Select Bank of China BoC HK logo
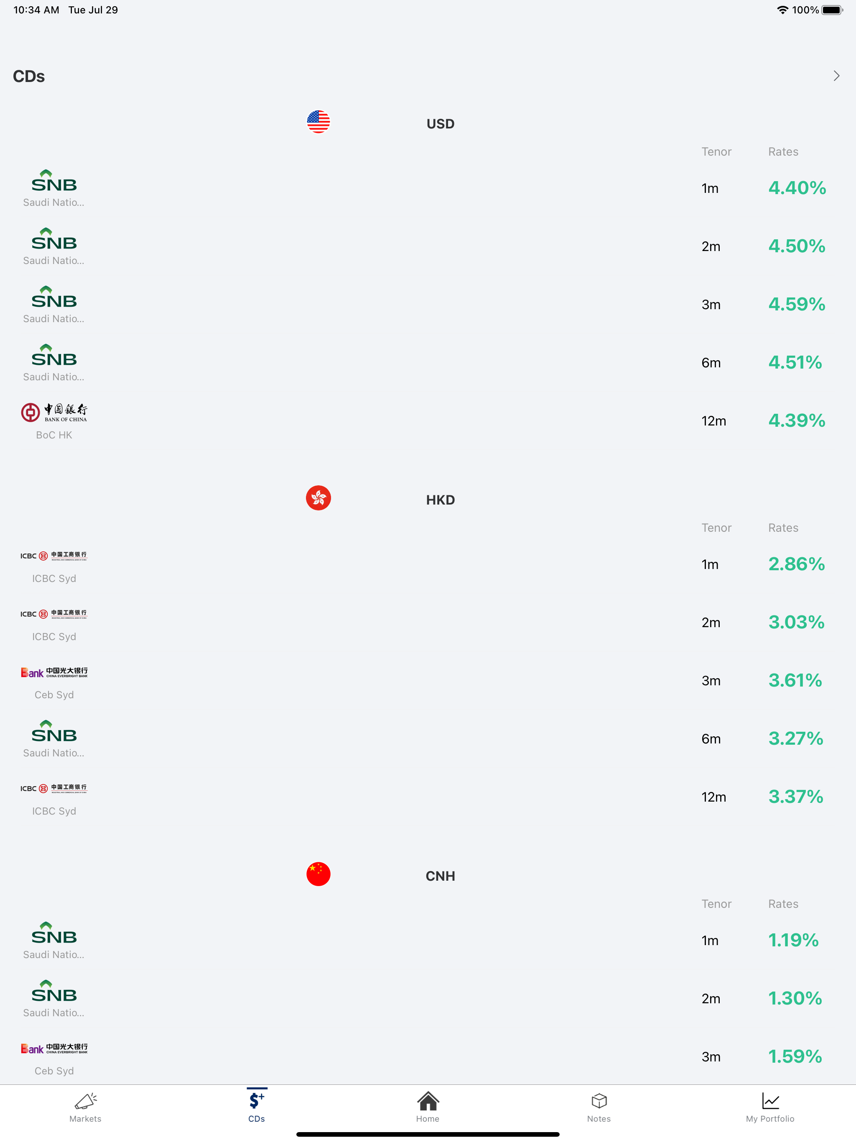This screenshot has height=1143, width=856. pos(54,413)
